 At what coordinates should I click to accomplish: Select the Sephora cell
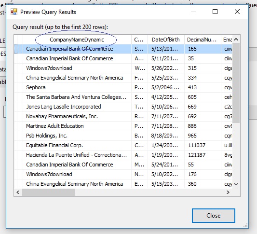(x=77, y=87)
